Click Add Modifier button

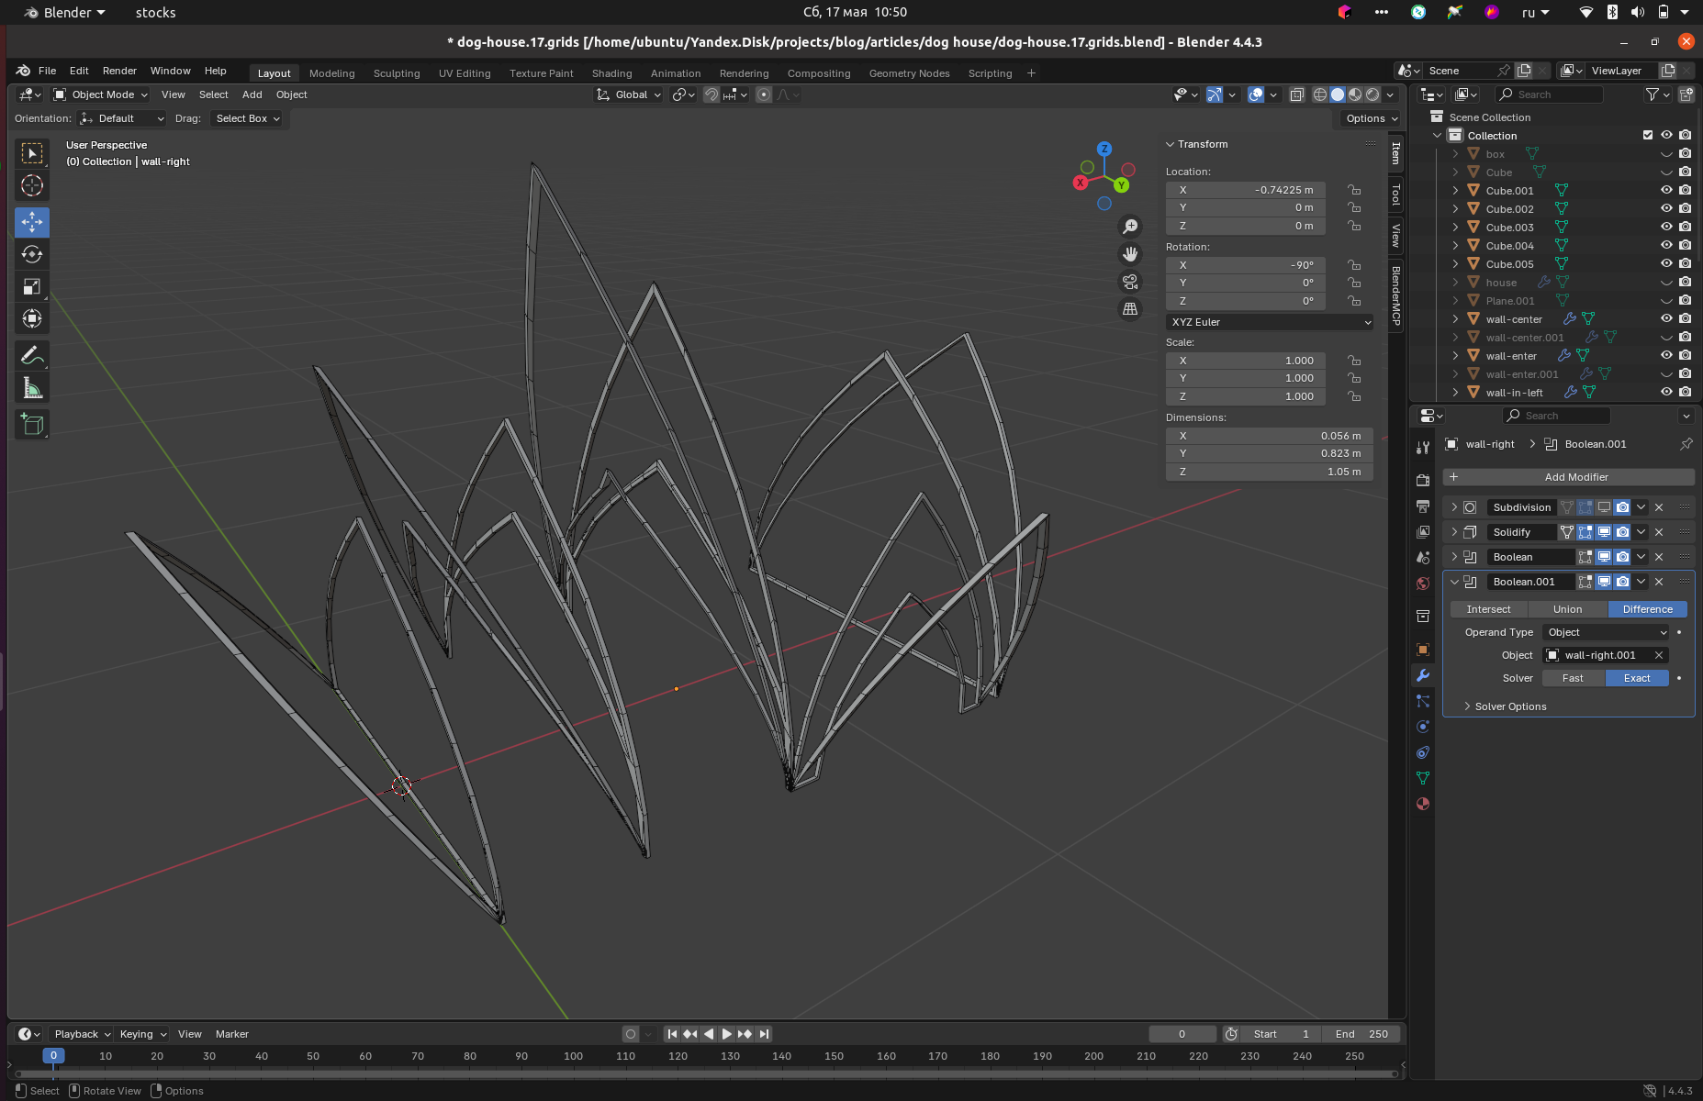pyautogui.click(x=1568, y=477)
